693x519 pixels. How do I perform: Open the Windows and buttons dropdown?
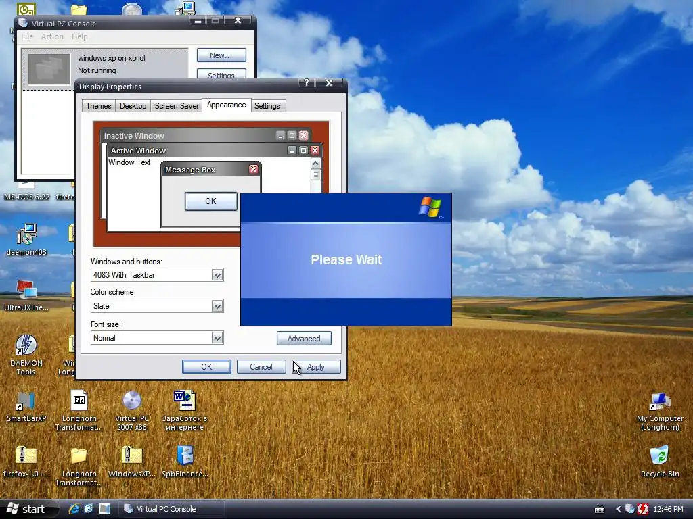(x=217, y=275)
